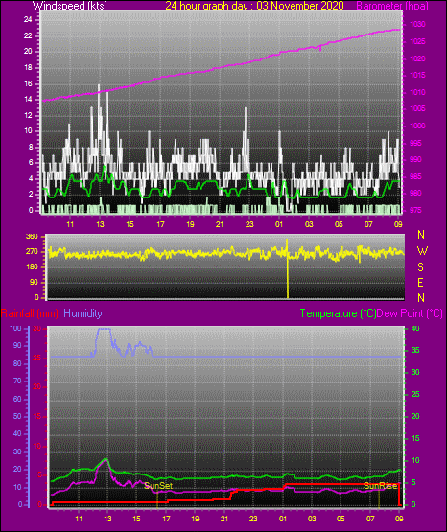The width and height of the screenshot is (447, 532).
Task: Click hour "23" on the windspeed graph axis
Action: tap(249, 224)
